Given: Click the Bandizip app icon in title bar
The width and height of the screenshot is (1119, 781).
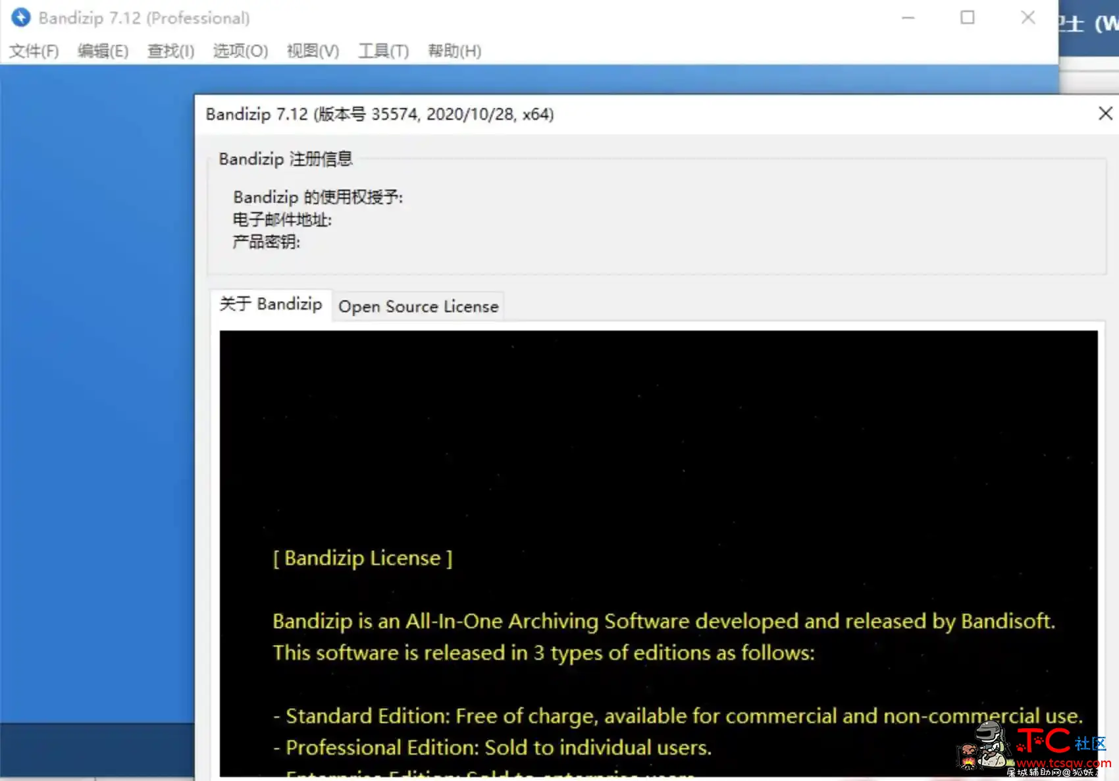Looking at the screenshot, I should pyautogui.click(x=20, y=17).
